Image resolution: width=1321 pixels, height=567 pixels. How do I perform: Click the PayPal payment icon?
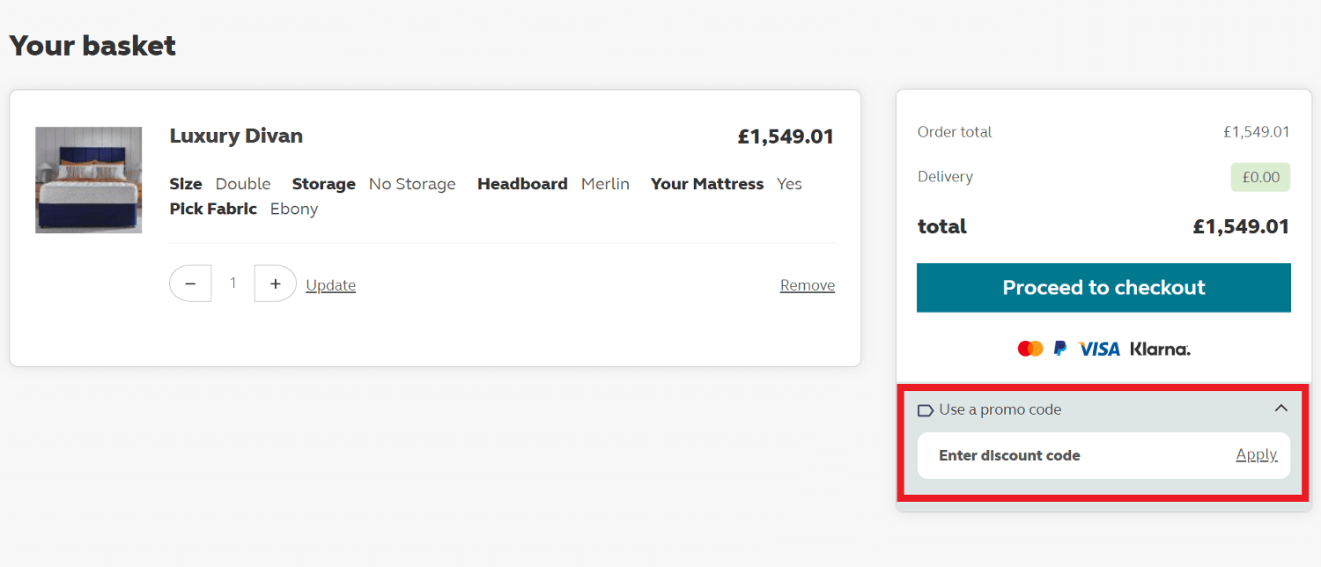pyautogui.click(x=1060, y=349)
